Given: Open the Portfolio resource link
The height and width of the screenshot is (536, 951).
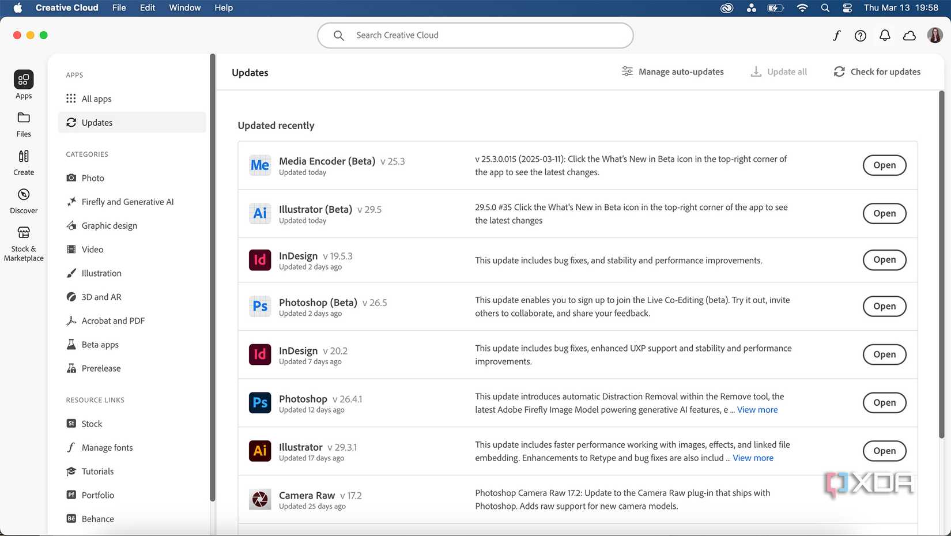Looking at the screenshot, I should click(132, 495).
